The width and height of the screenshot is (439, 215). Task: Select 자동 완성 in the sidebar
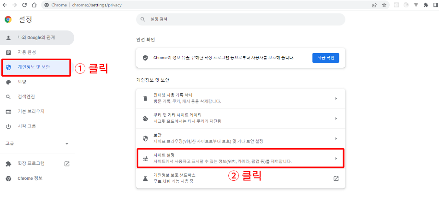37,52
